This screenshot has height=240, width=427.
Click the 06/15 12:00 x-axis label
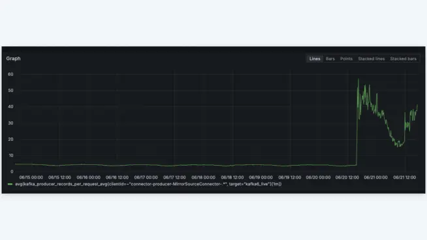click(x=59, y=177)
